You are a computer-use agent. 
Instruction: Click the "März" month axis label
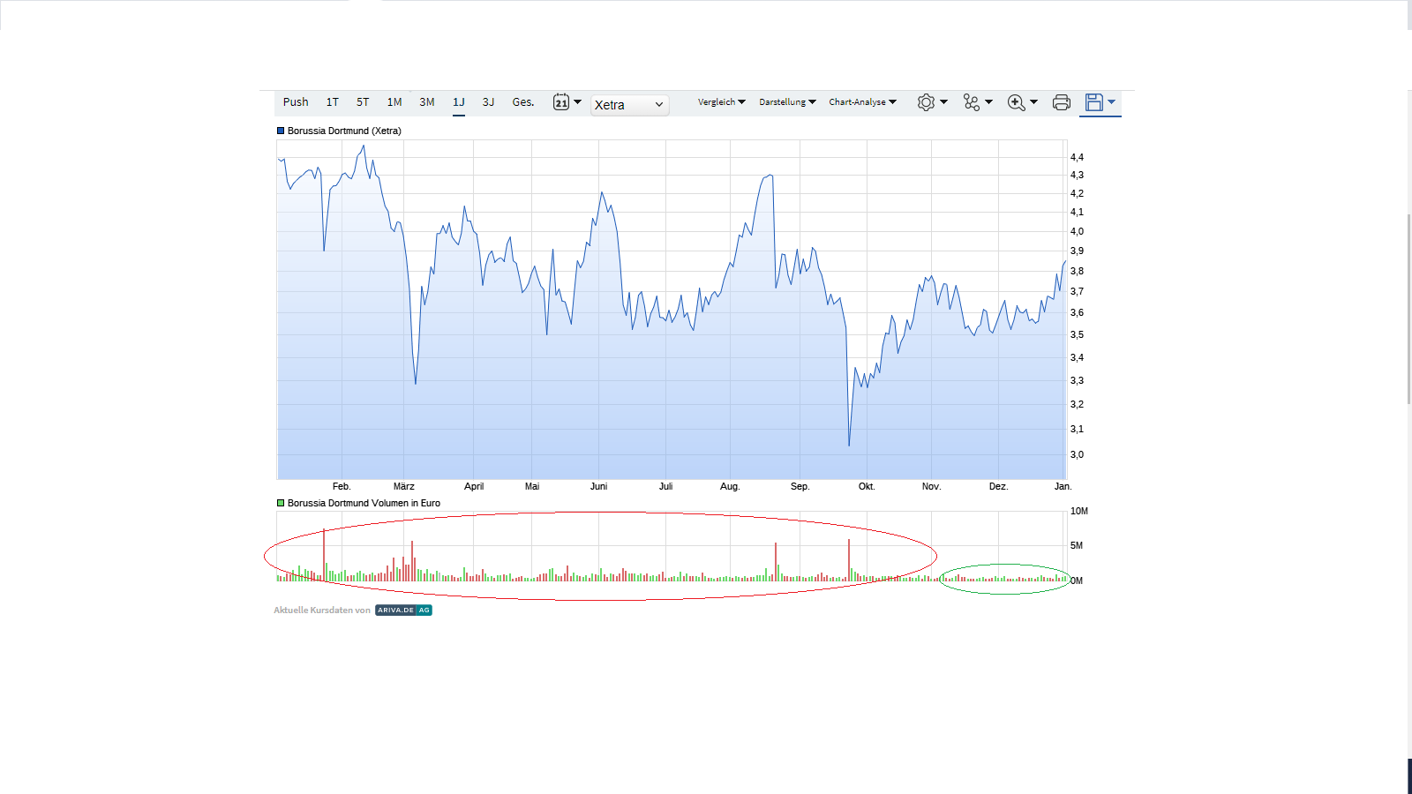tap(404, 486)
